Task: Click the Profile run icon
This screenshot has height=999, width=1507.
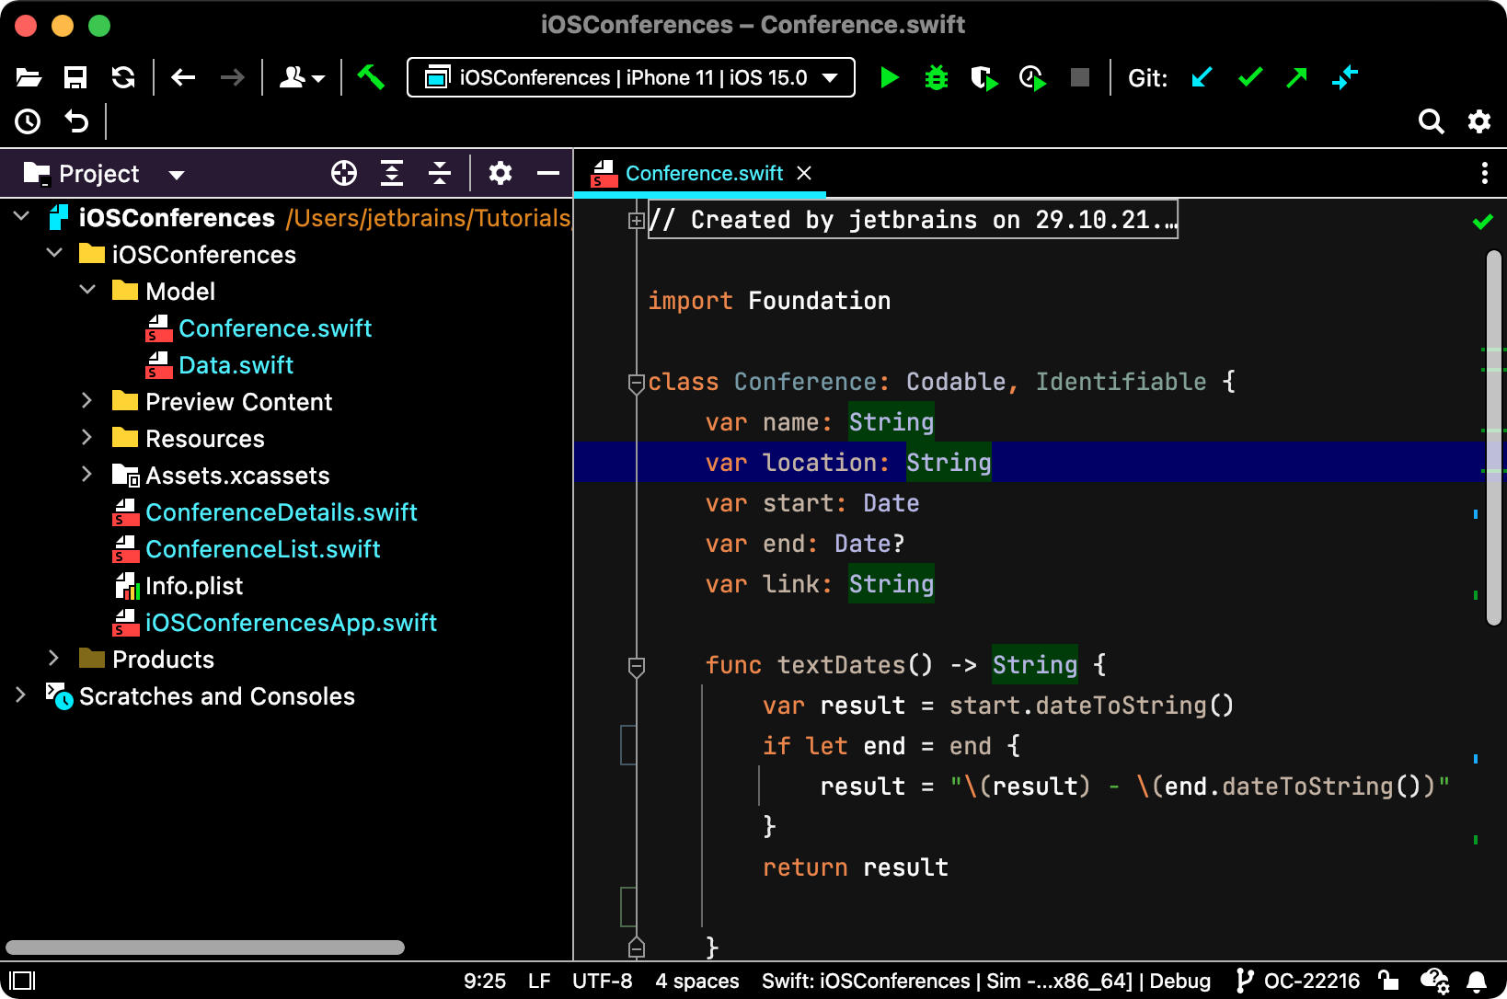Action: [x=1032, y=78]
